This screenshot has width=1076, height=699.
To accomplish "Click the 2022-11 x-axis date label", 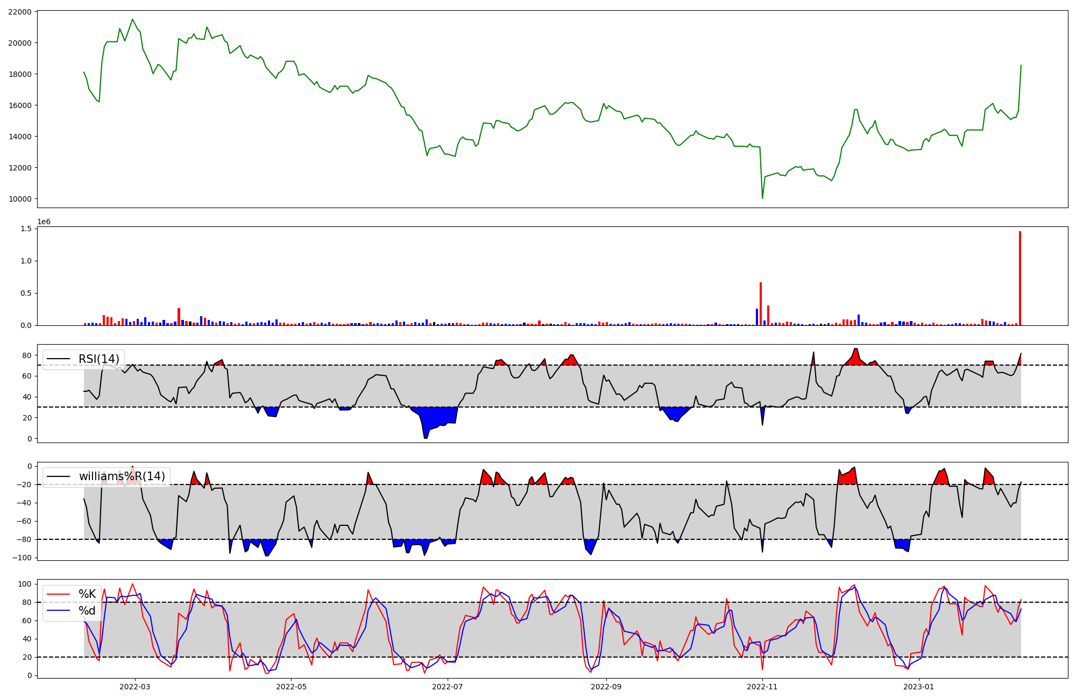I will pos(762,687).
